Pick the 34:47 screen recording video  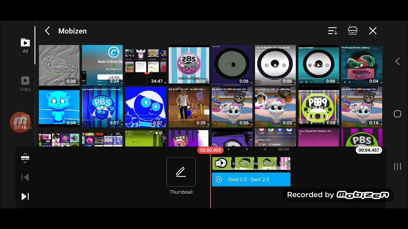tap(146, 65)
